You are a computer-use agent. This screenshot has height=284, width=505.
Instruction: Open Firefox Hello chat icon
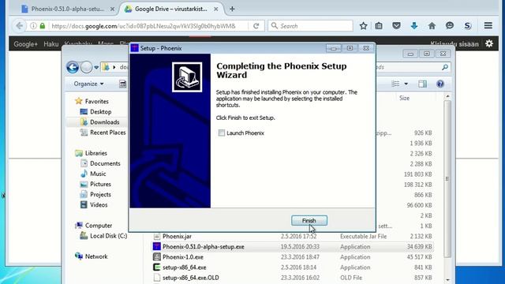[450, 26]
